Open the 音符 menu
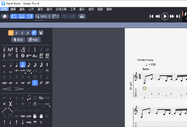The height and width of the screenshot is (127, 187). pyautogui.click(x=40, y=9)
